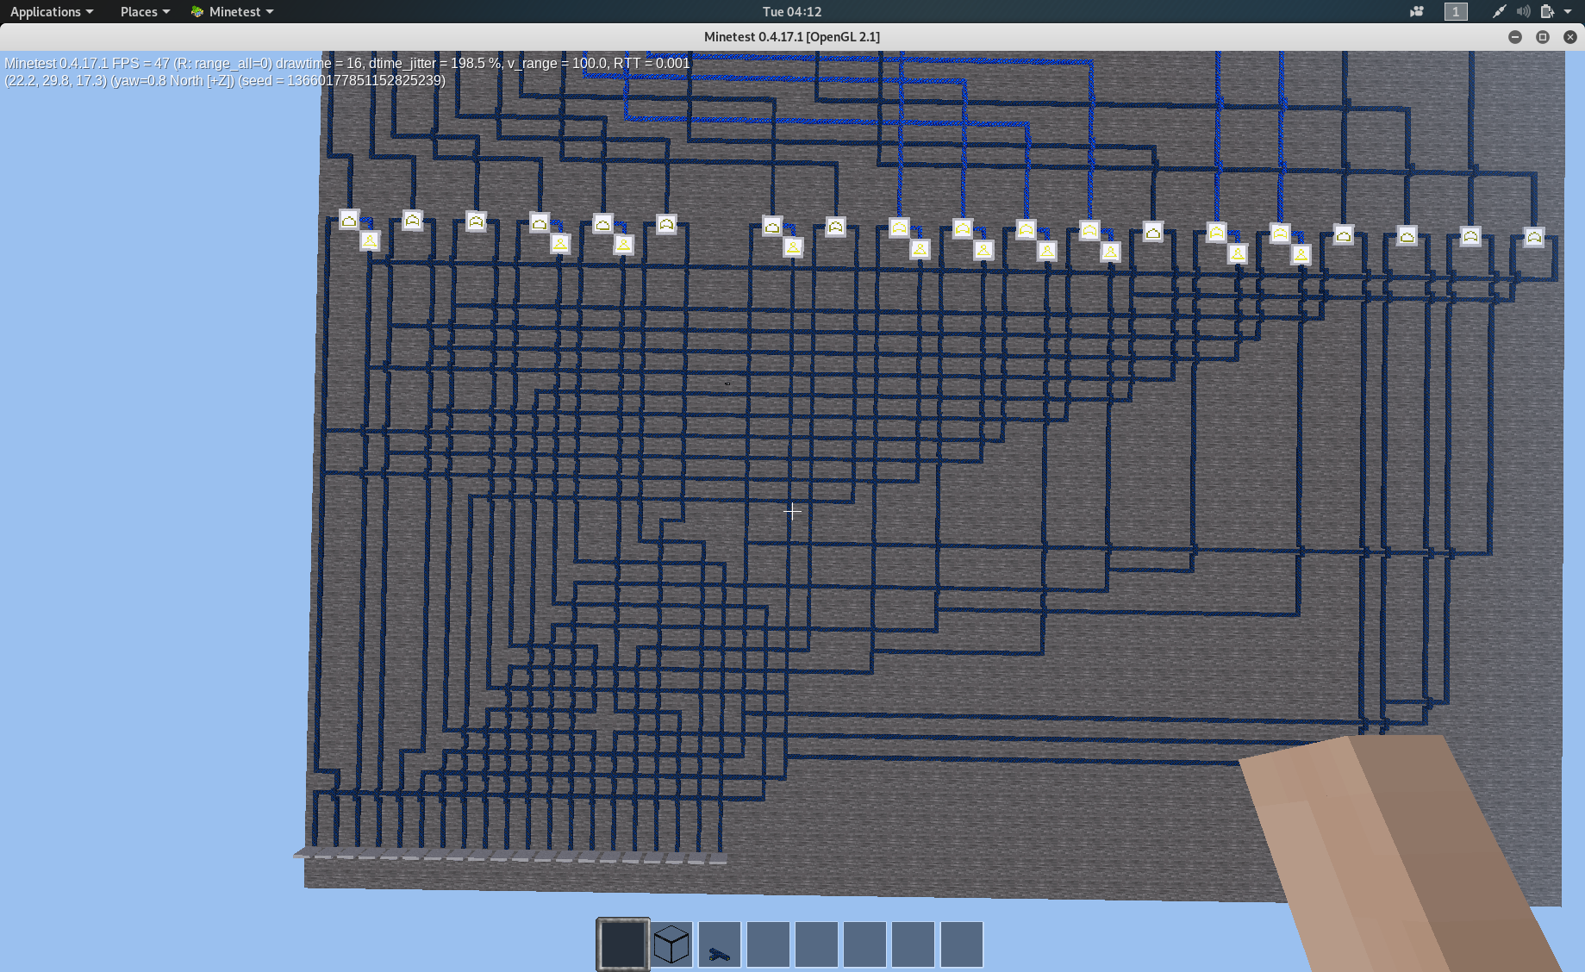Select the wireframe cube hotbar item
This screenshot has width=1585, height=972.
tap(671, 944)
